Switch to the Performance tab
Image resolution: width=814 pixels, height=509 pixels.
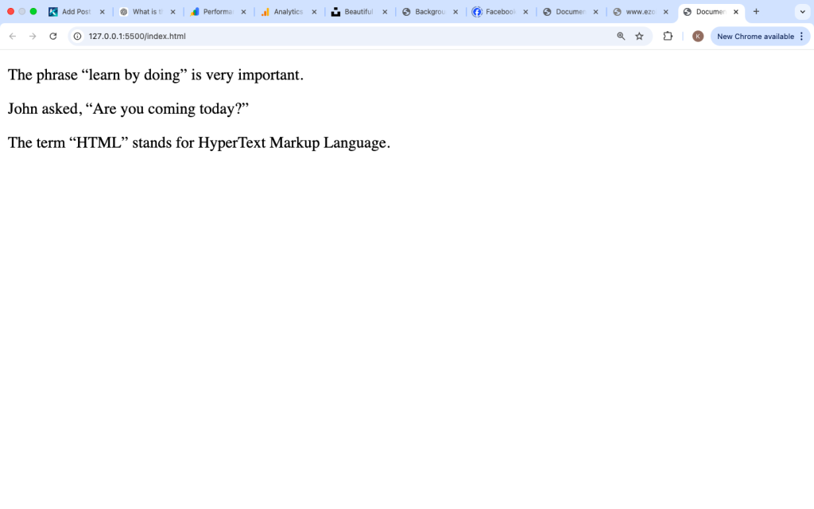pyautogui.click(x=218, y=11)
